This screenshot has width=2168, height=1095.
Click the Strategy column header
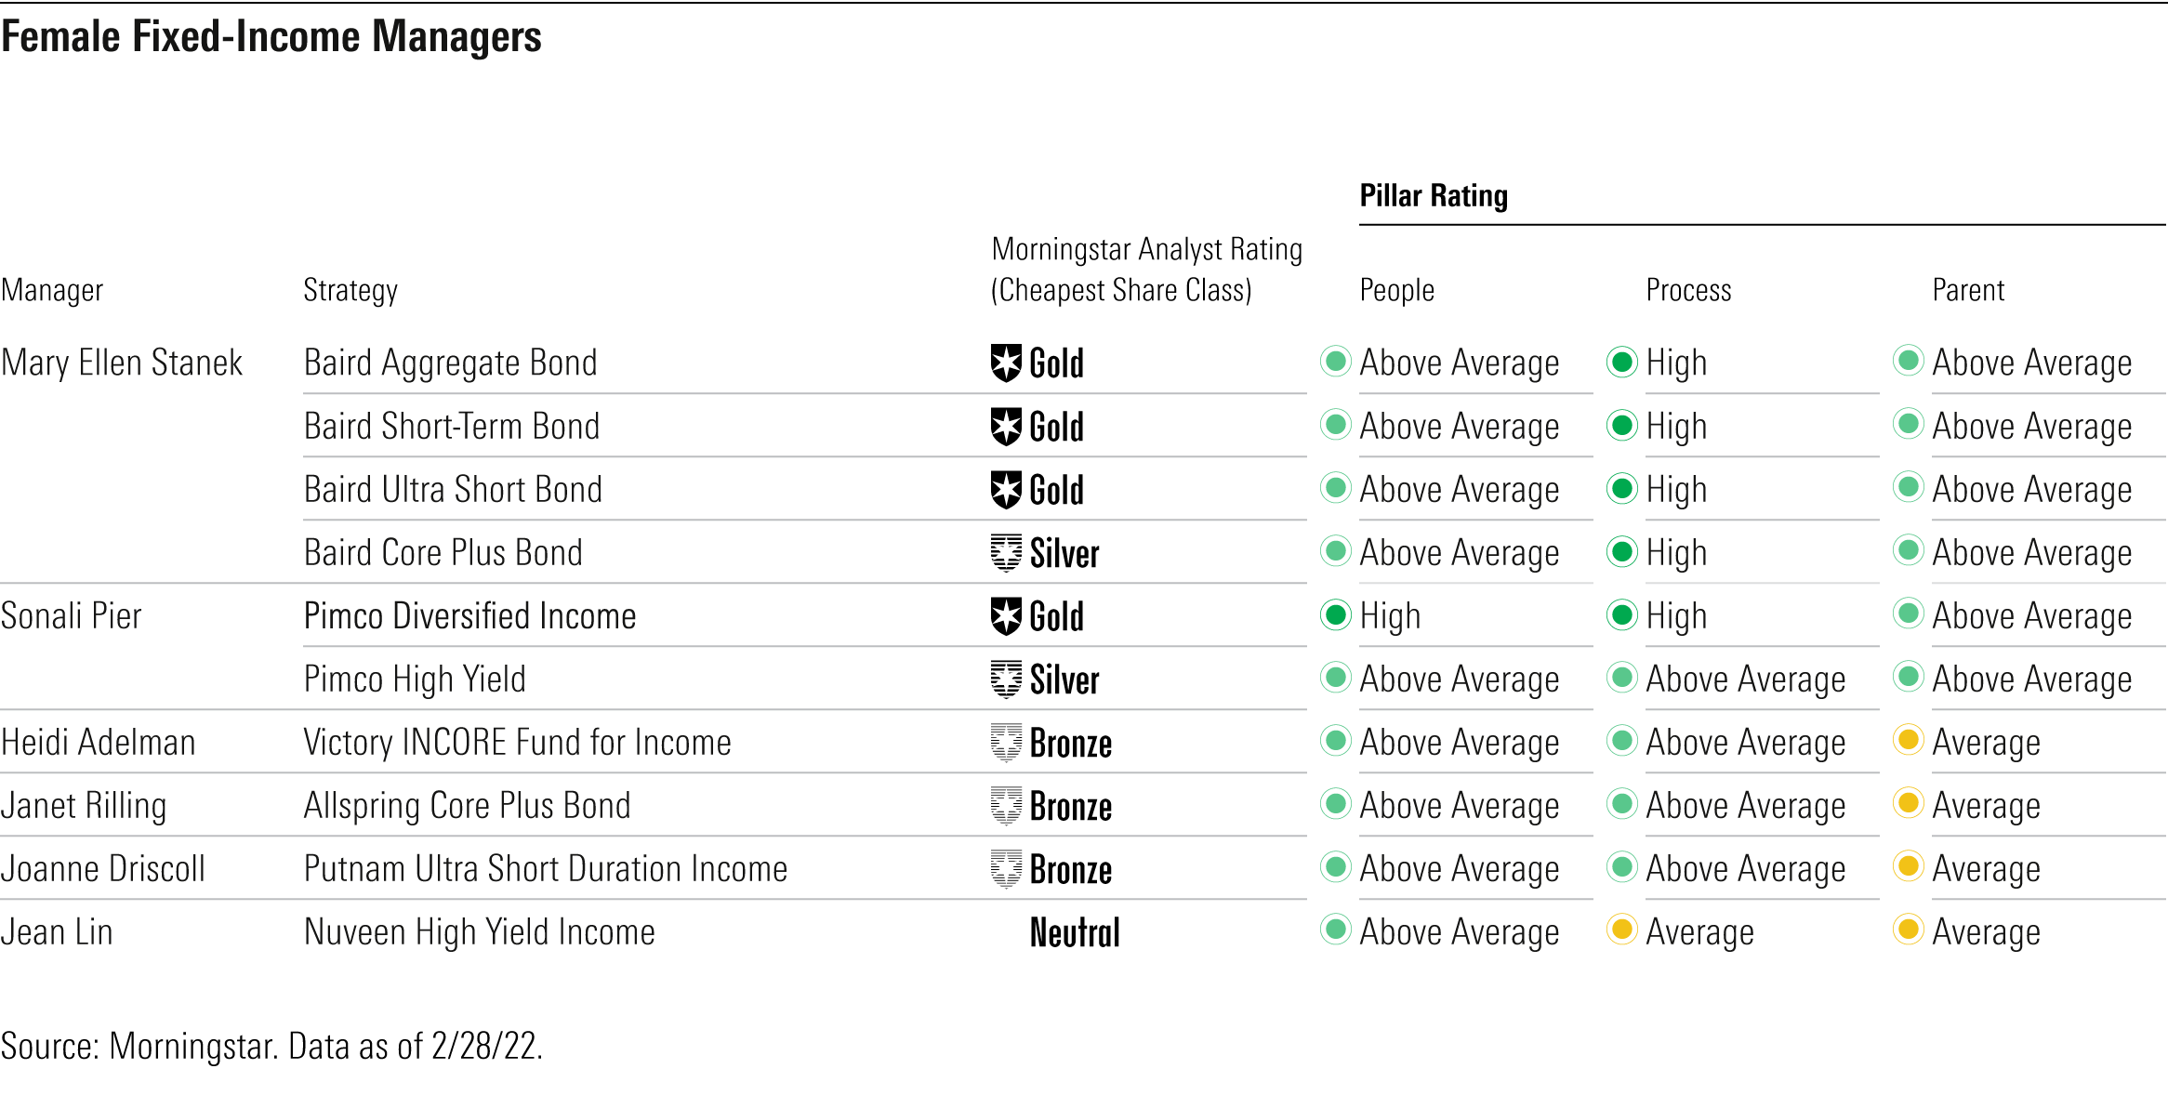[x=350, y=291]
